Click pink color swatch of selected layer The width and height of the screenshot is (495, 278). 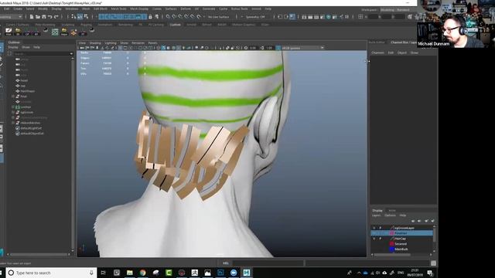point(392,233)
